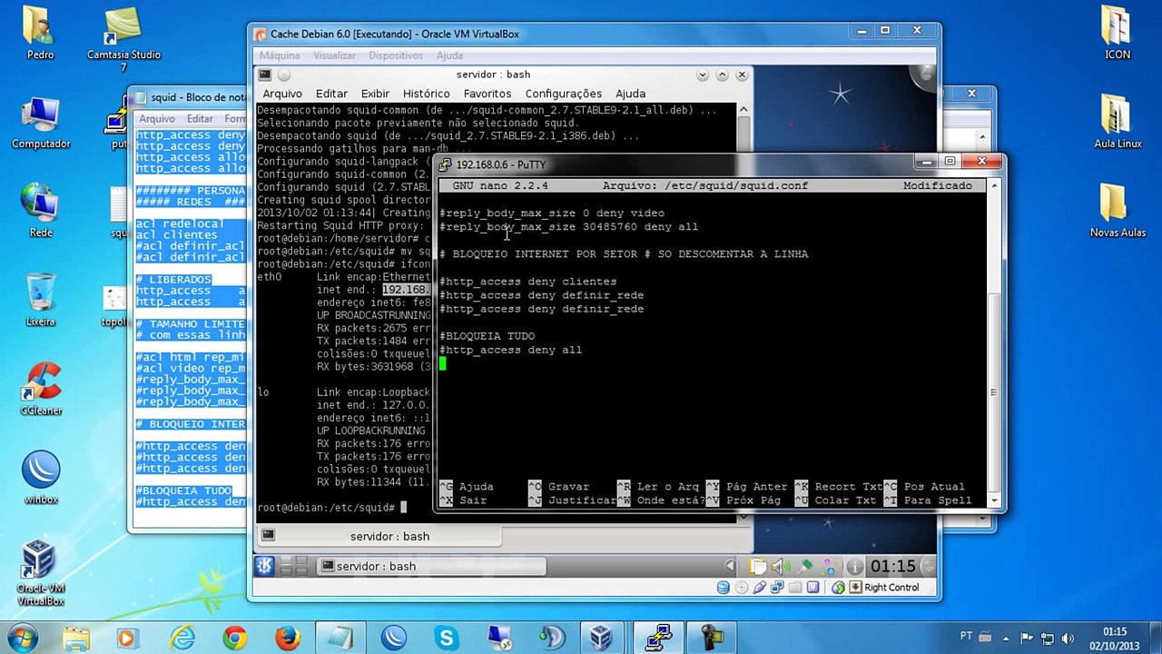1162x654 pixels.
Task: Launch Google Chrome from taskbar
Action: click(x=235, y=638)
